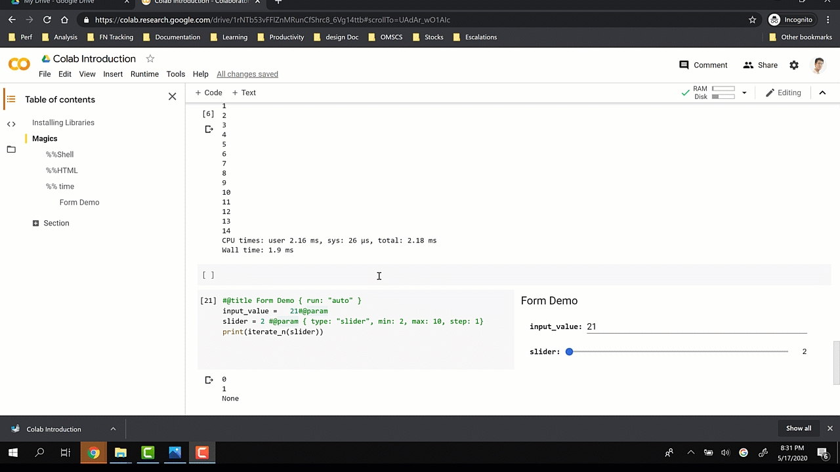Open the RAM and Disk dropdown arrow
This screenshot has height=472, width=840.
coord(744,93)
